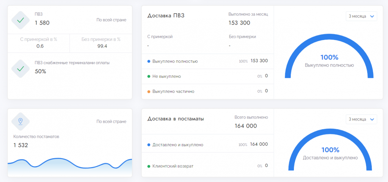Select the Без примерки в % cell

tap(101, 43)
